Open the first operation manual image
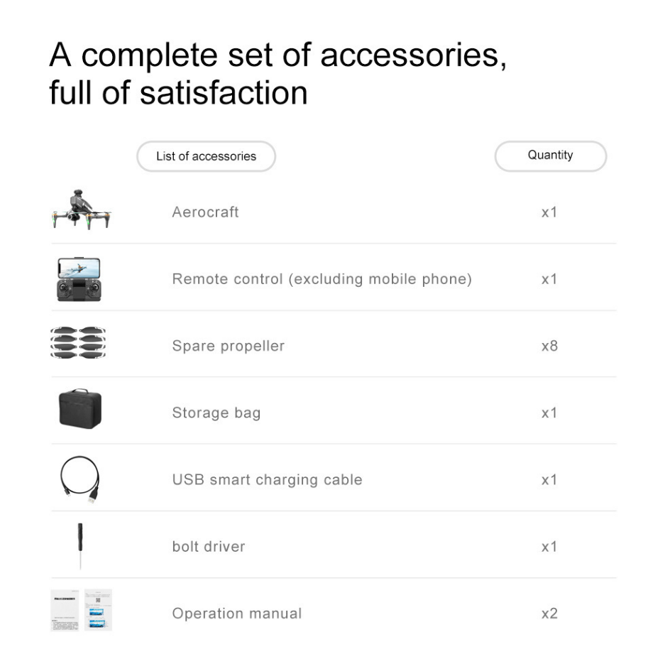Screen dimensions: 648x654 pos(65,610)
